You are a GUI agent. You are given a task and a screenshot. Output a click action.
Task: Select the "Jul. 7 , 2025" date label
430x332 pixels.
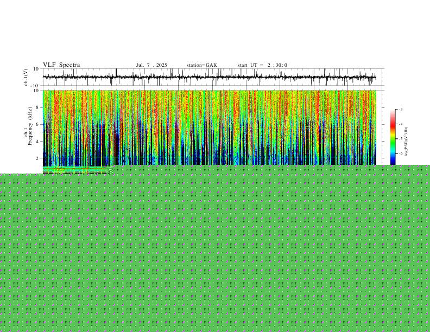click(x=151, y=65)
